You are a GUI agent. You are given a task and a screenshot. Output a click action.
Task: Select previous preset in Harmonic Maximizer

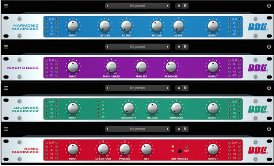point(107,6)
